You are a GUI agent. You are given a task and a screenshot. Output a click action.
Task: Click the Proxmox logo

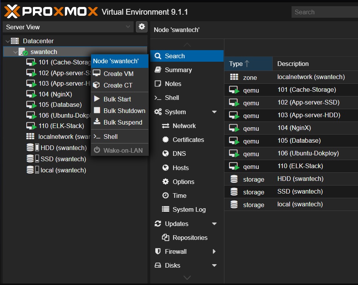(51, 12)
